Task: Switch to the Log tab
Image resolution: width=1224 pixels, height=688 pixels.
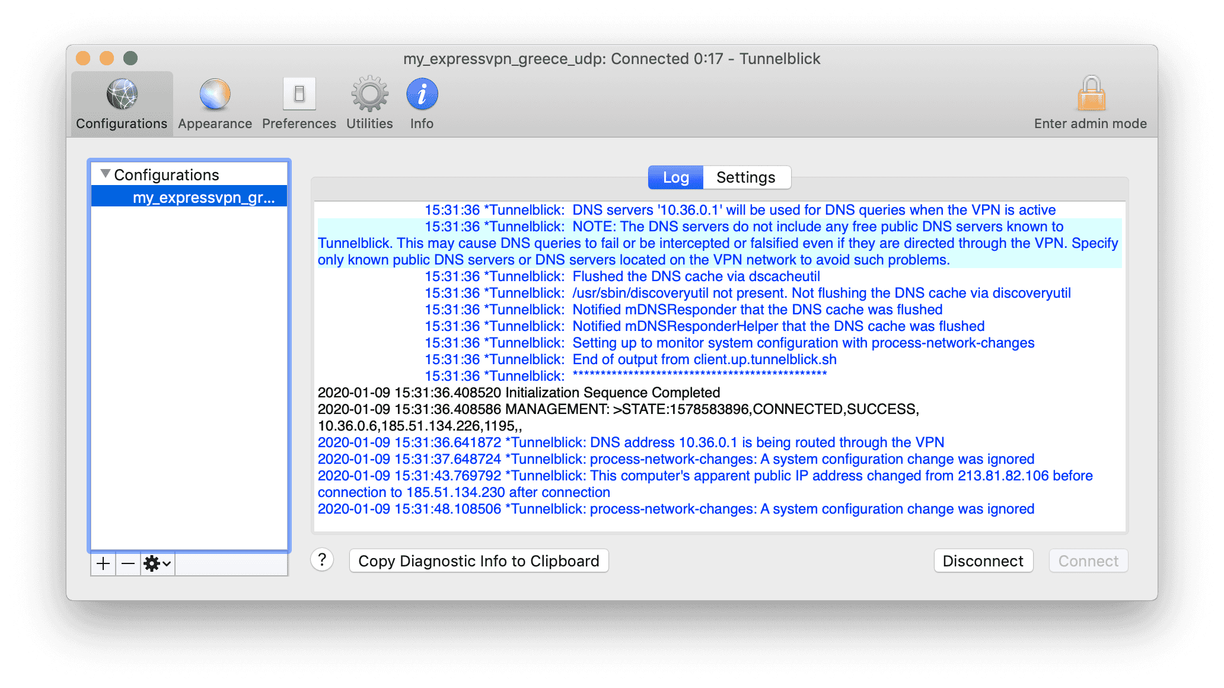Action: pyautogui.click(x=675, y=177)
